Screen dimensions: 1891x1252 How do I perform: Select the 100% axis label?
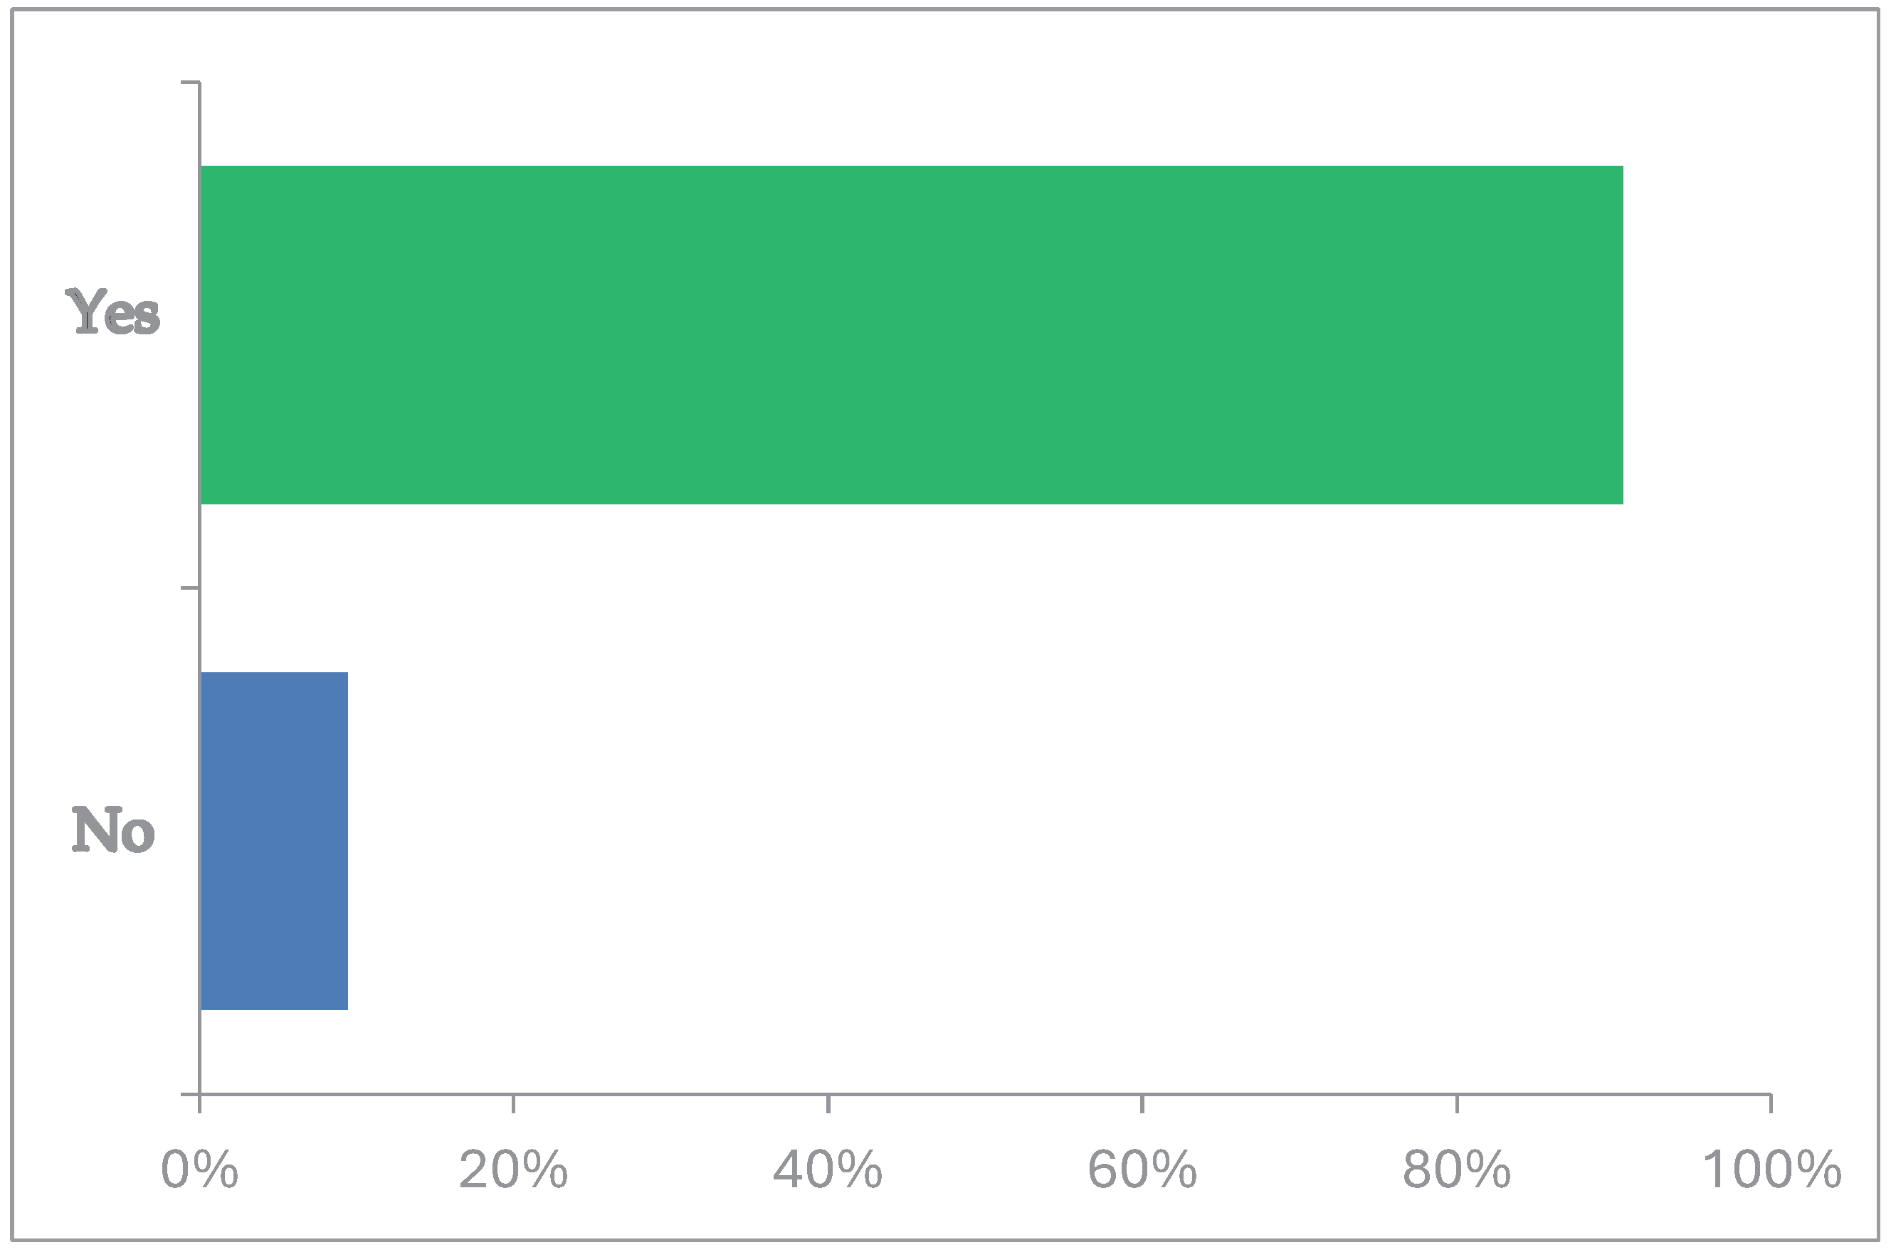coord(1772,1171)
